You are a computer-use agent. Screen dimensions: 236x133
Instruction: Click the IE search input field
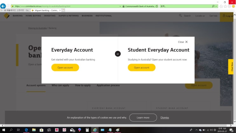(x=185, y=6)
